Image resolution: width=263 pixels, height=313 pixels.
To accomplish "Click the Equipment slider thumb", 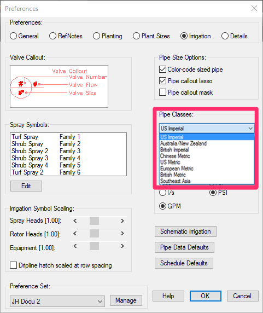I will pos(94,246).
